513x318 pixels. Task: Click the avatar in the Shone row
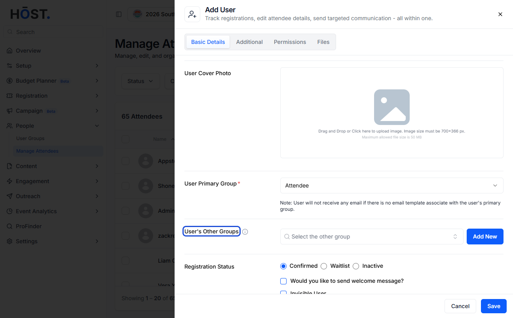[146, 186]
